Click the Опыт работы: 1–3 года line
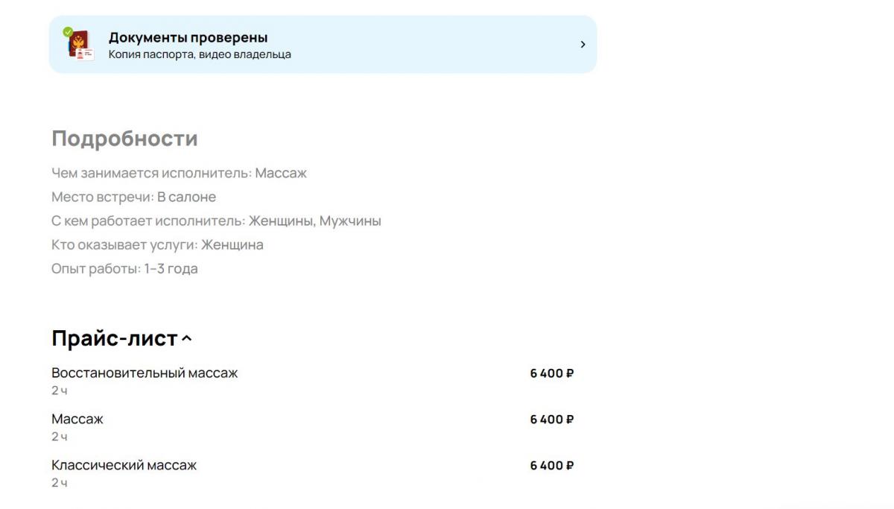The width and height of the screenshot is (894, 509). [x=124, y=268]
